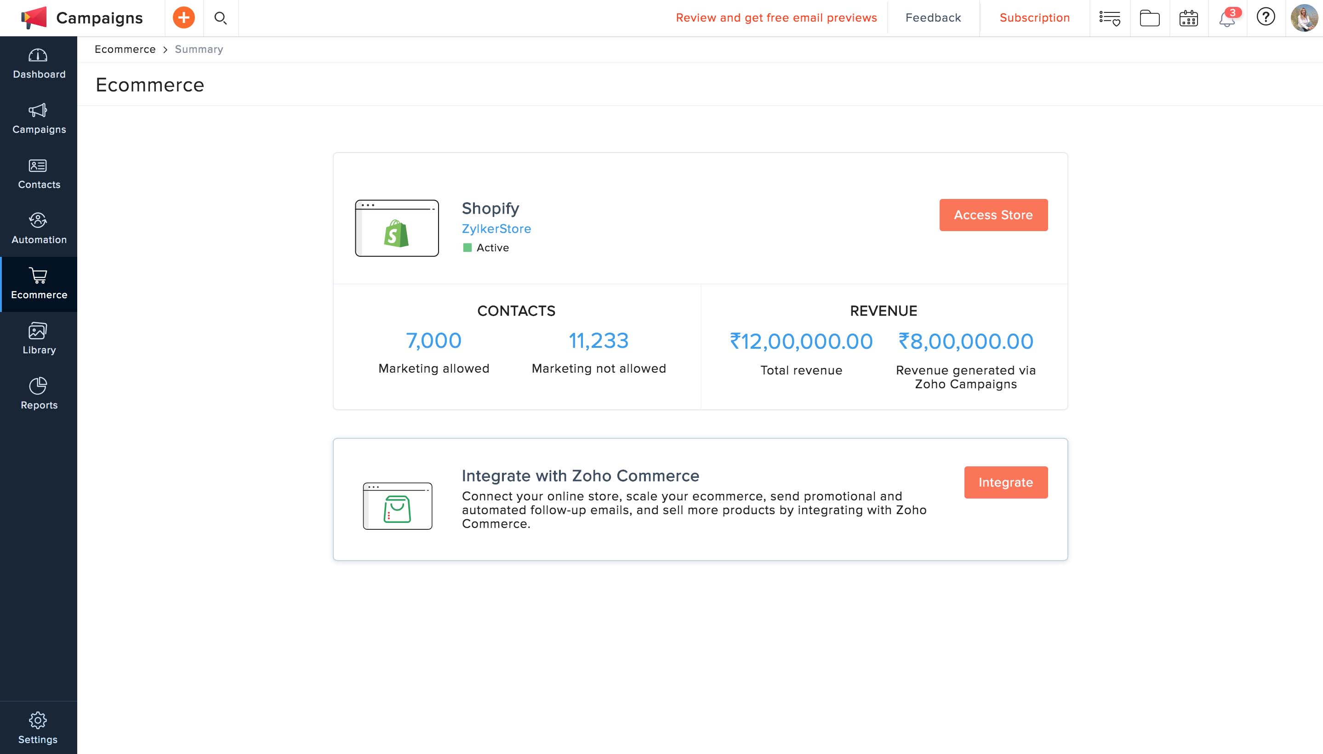Click the Summary breadcrumb tab
Screen dimensions: 1323x754
tap(198, 49)
